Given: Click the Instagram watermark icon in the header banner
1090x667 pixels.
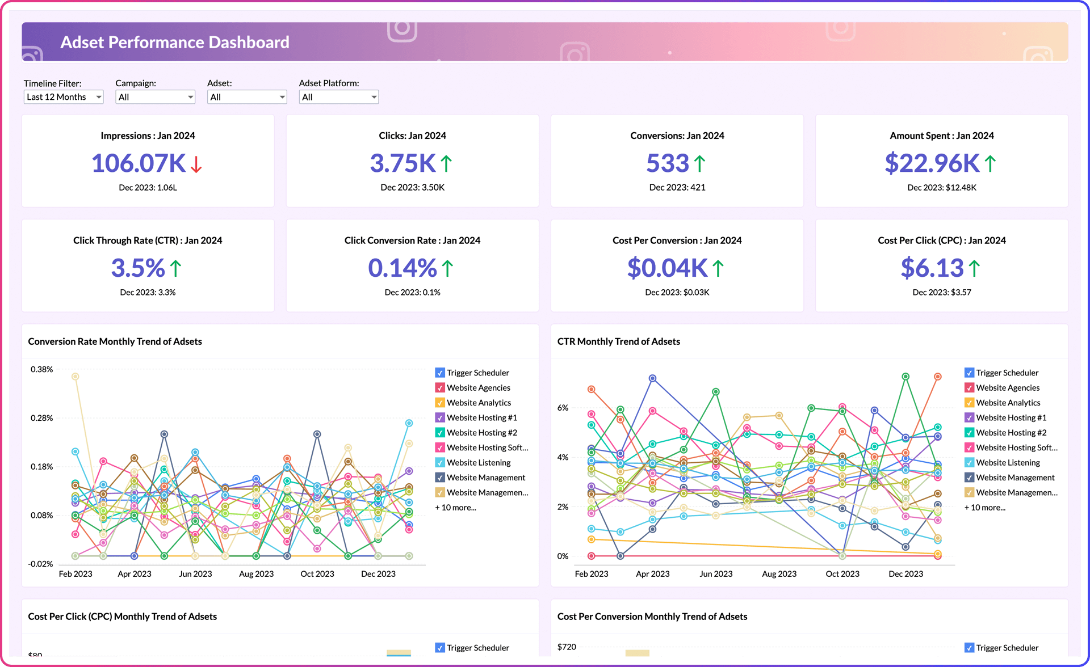Looking at the screenshot, I should (x=401, y=33).
